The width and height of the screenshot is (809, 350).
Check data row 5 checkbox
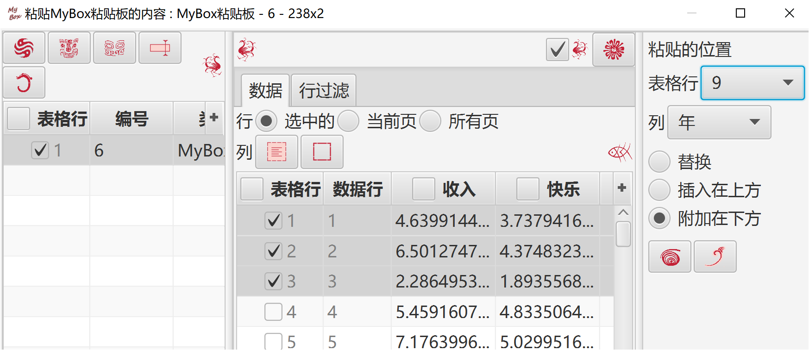click(274, 342)
